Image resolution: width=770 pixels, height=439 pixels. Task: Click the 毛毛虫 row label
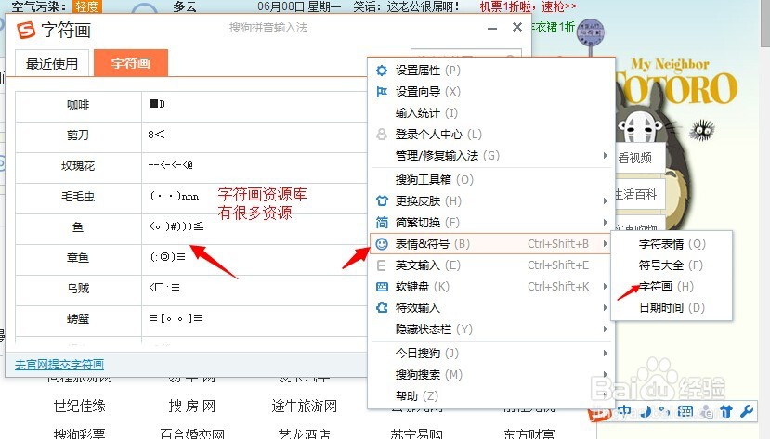78,197
